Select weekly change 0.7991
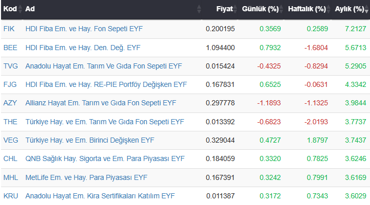This screenshot has height=205, width=370. pyautogui.click(x=317, y=177)
